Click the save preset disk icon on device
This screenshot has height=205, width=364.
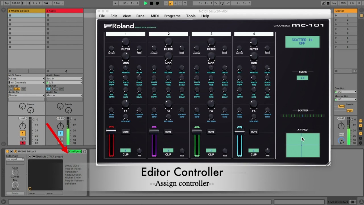click(x=34, y=157)
